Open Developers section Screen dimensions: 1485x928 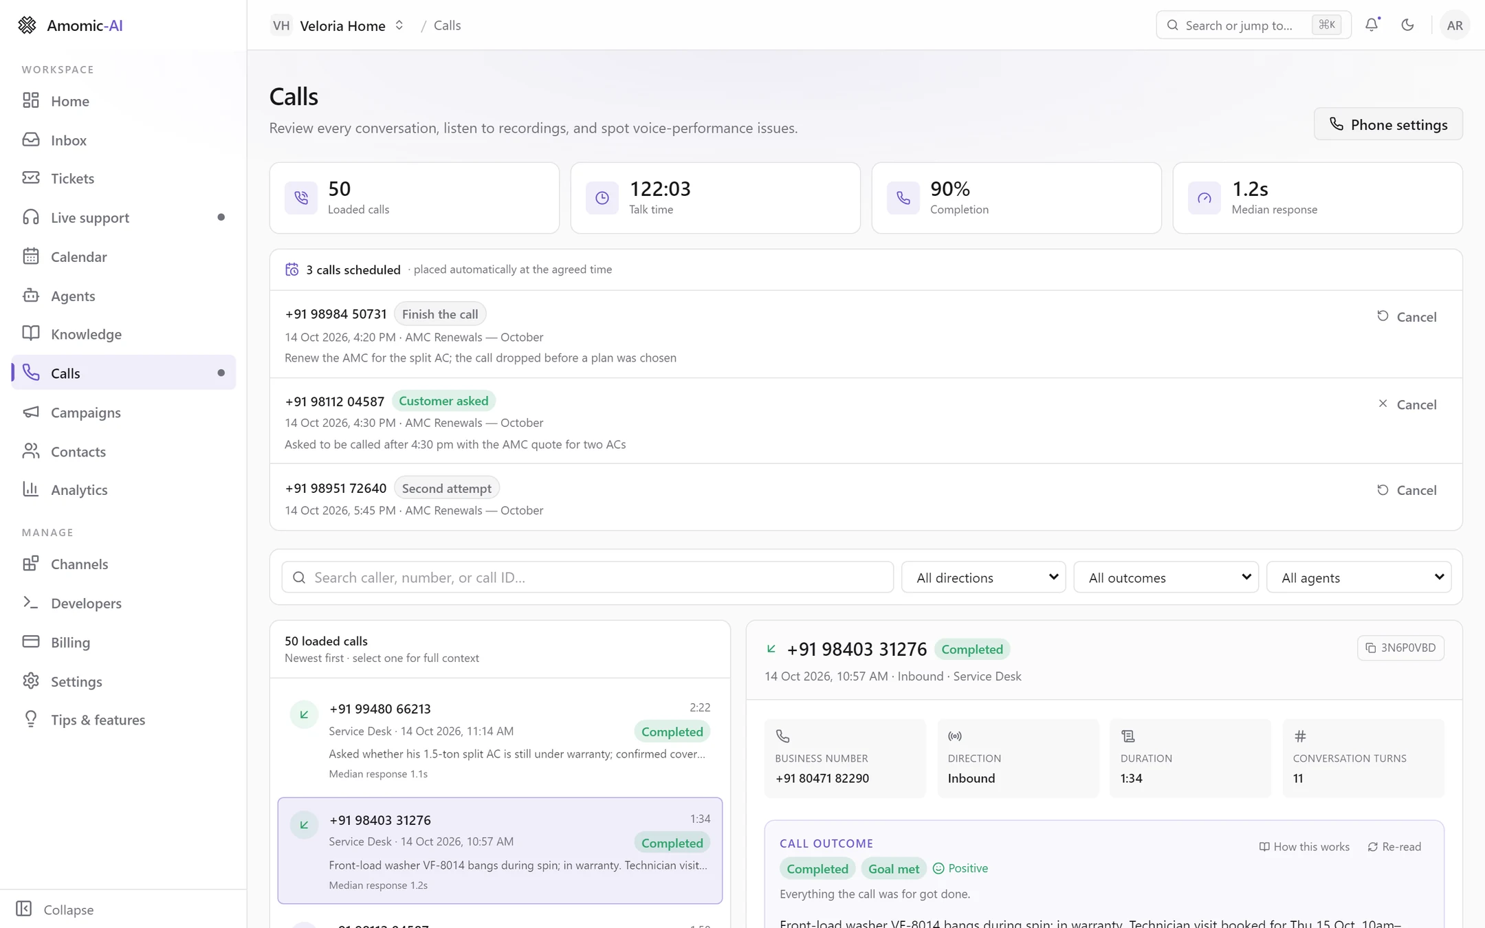[124, 604]
